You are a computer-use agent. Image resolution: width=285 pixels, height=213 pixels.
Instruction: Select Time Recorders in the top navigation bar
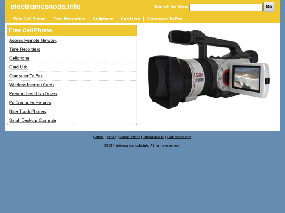tap(69, 19)
